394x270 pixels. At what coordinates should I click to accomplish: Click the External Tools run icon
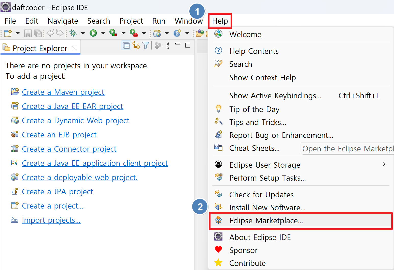coord(134,33)
